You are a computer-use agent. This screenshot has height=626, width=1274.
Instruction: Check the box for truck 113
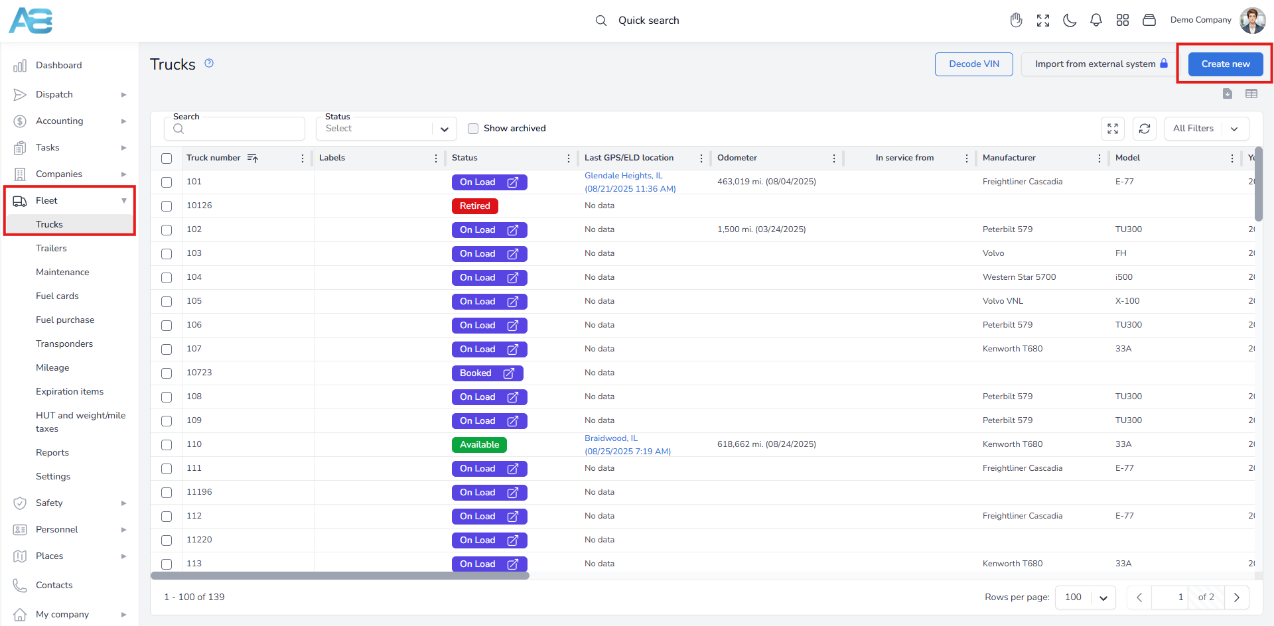[167, 564]
